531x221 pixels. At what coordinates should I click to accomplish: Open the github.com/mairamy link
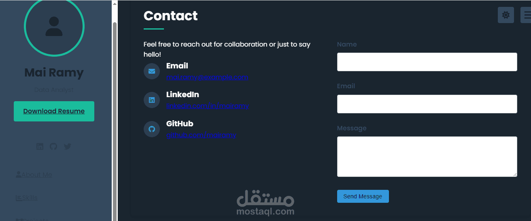point(201,135)
